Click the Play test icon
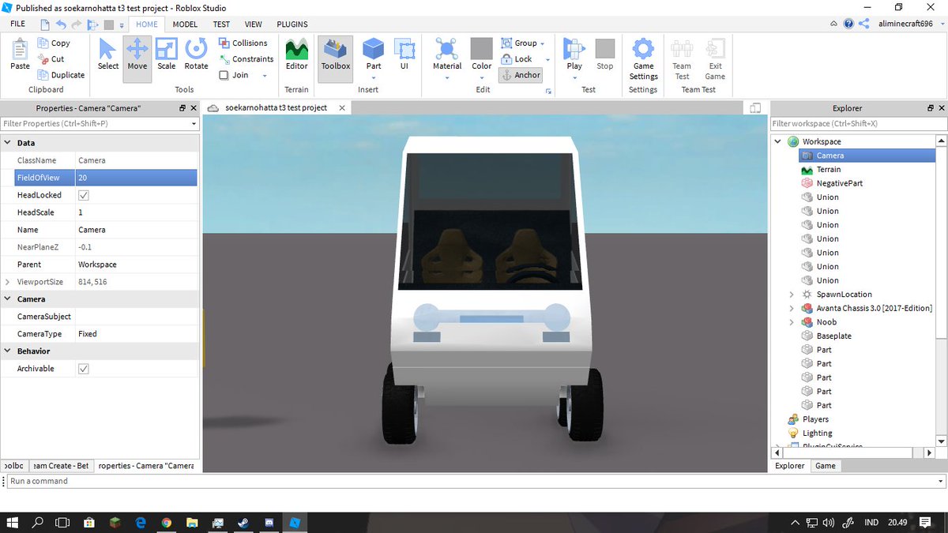 (574, 50)
